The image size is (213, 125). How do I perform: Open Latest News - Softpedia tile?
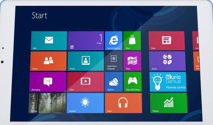(113, 61)
